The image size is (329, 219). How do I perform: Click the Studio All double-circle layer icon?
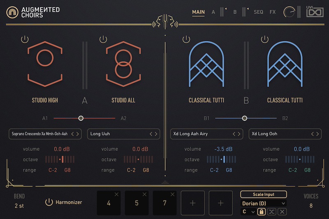[123, 64]
